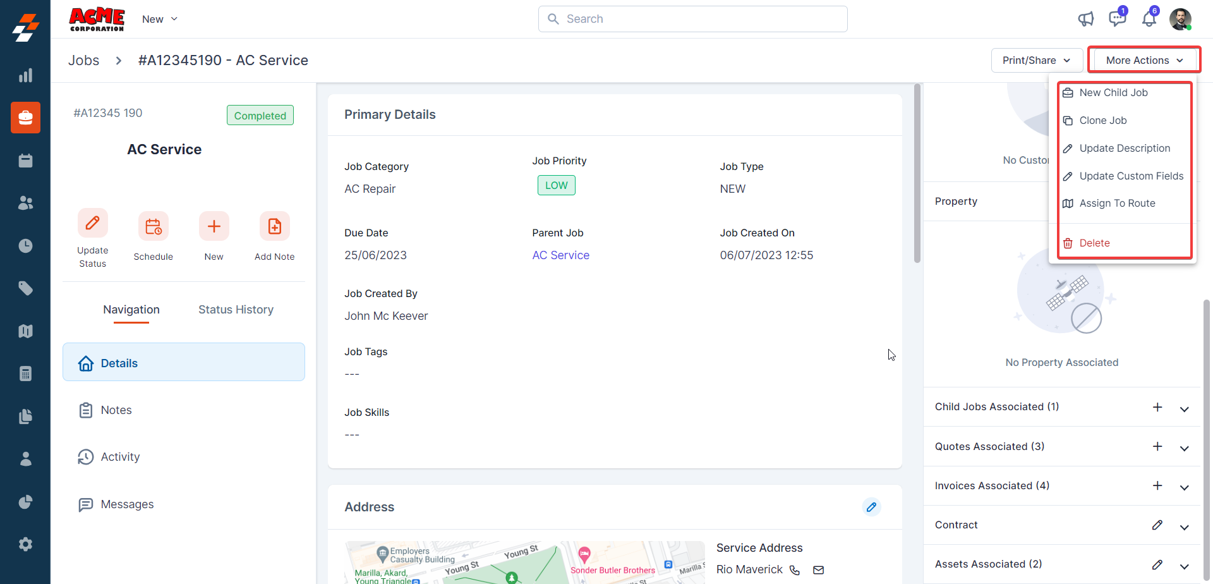Click the announcements megaphone icon

coord(1085,19)
